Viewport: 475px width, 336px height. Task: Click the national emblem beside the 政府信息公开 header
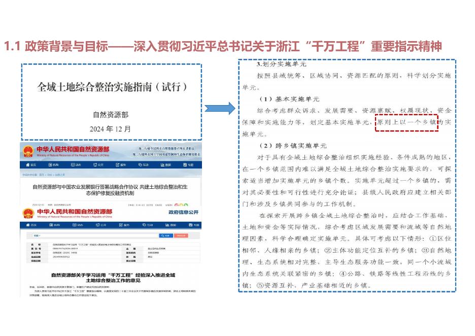click(x=28, y=214)
